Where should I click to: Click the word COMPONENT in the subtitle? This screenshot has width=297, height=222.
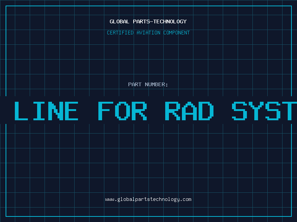176,33
